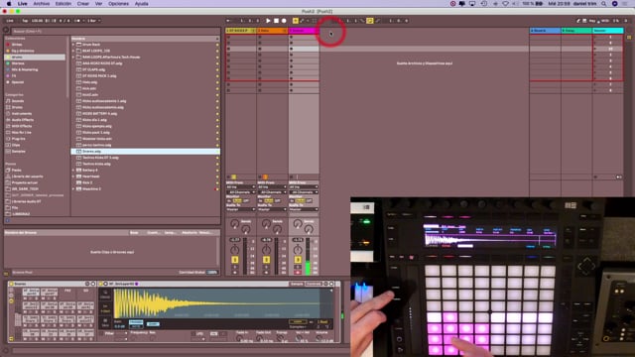The height and width of the screenshot is (357, 635).
Task: Expand the Drum Rack folder
Action: pos(73,45)
